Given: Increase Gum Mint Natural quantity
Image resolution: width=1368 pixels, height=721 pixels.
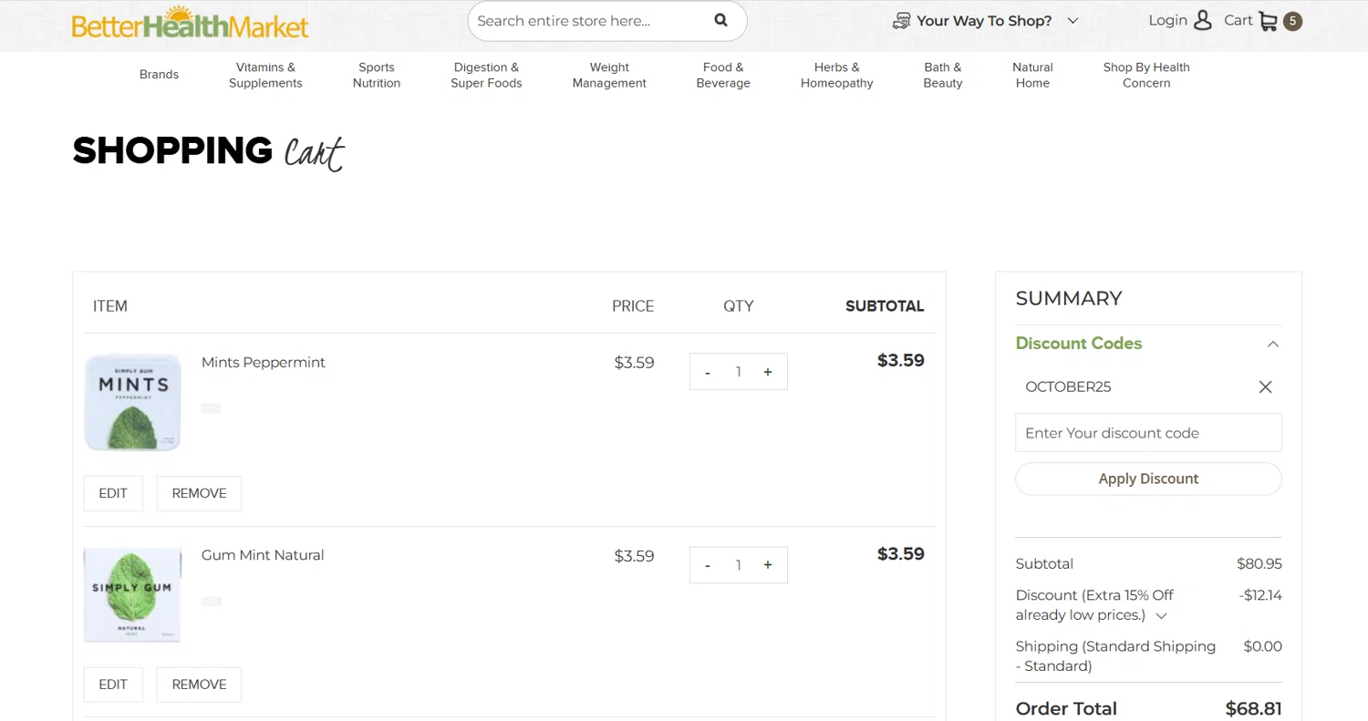Looking at the screenshot, I should click(x=768, y=565).
